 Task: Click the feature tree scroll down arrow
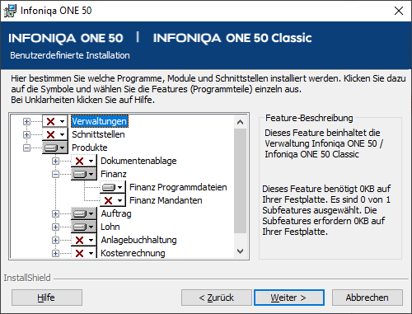pos(241,251)
